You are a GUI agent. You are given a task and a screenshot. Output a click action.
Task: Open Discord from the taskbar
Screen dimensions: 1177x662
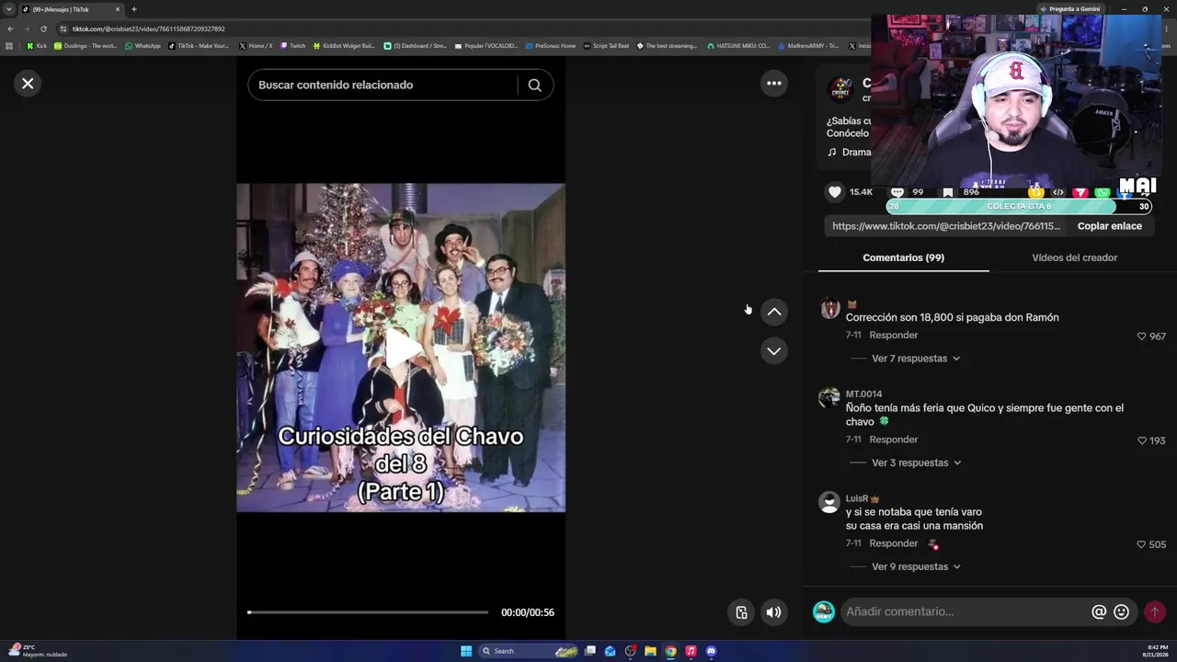(711, 651)
